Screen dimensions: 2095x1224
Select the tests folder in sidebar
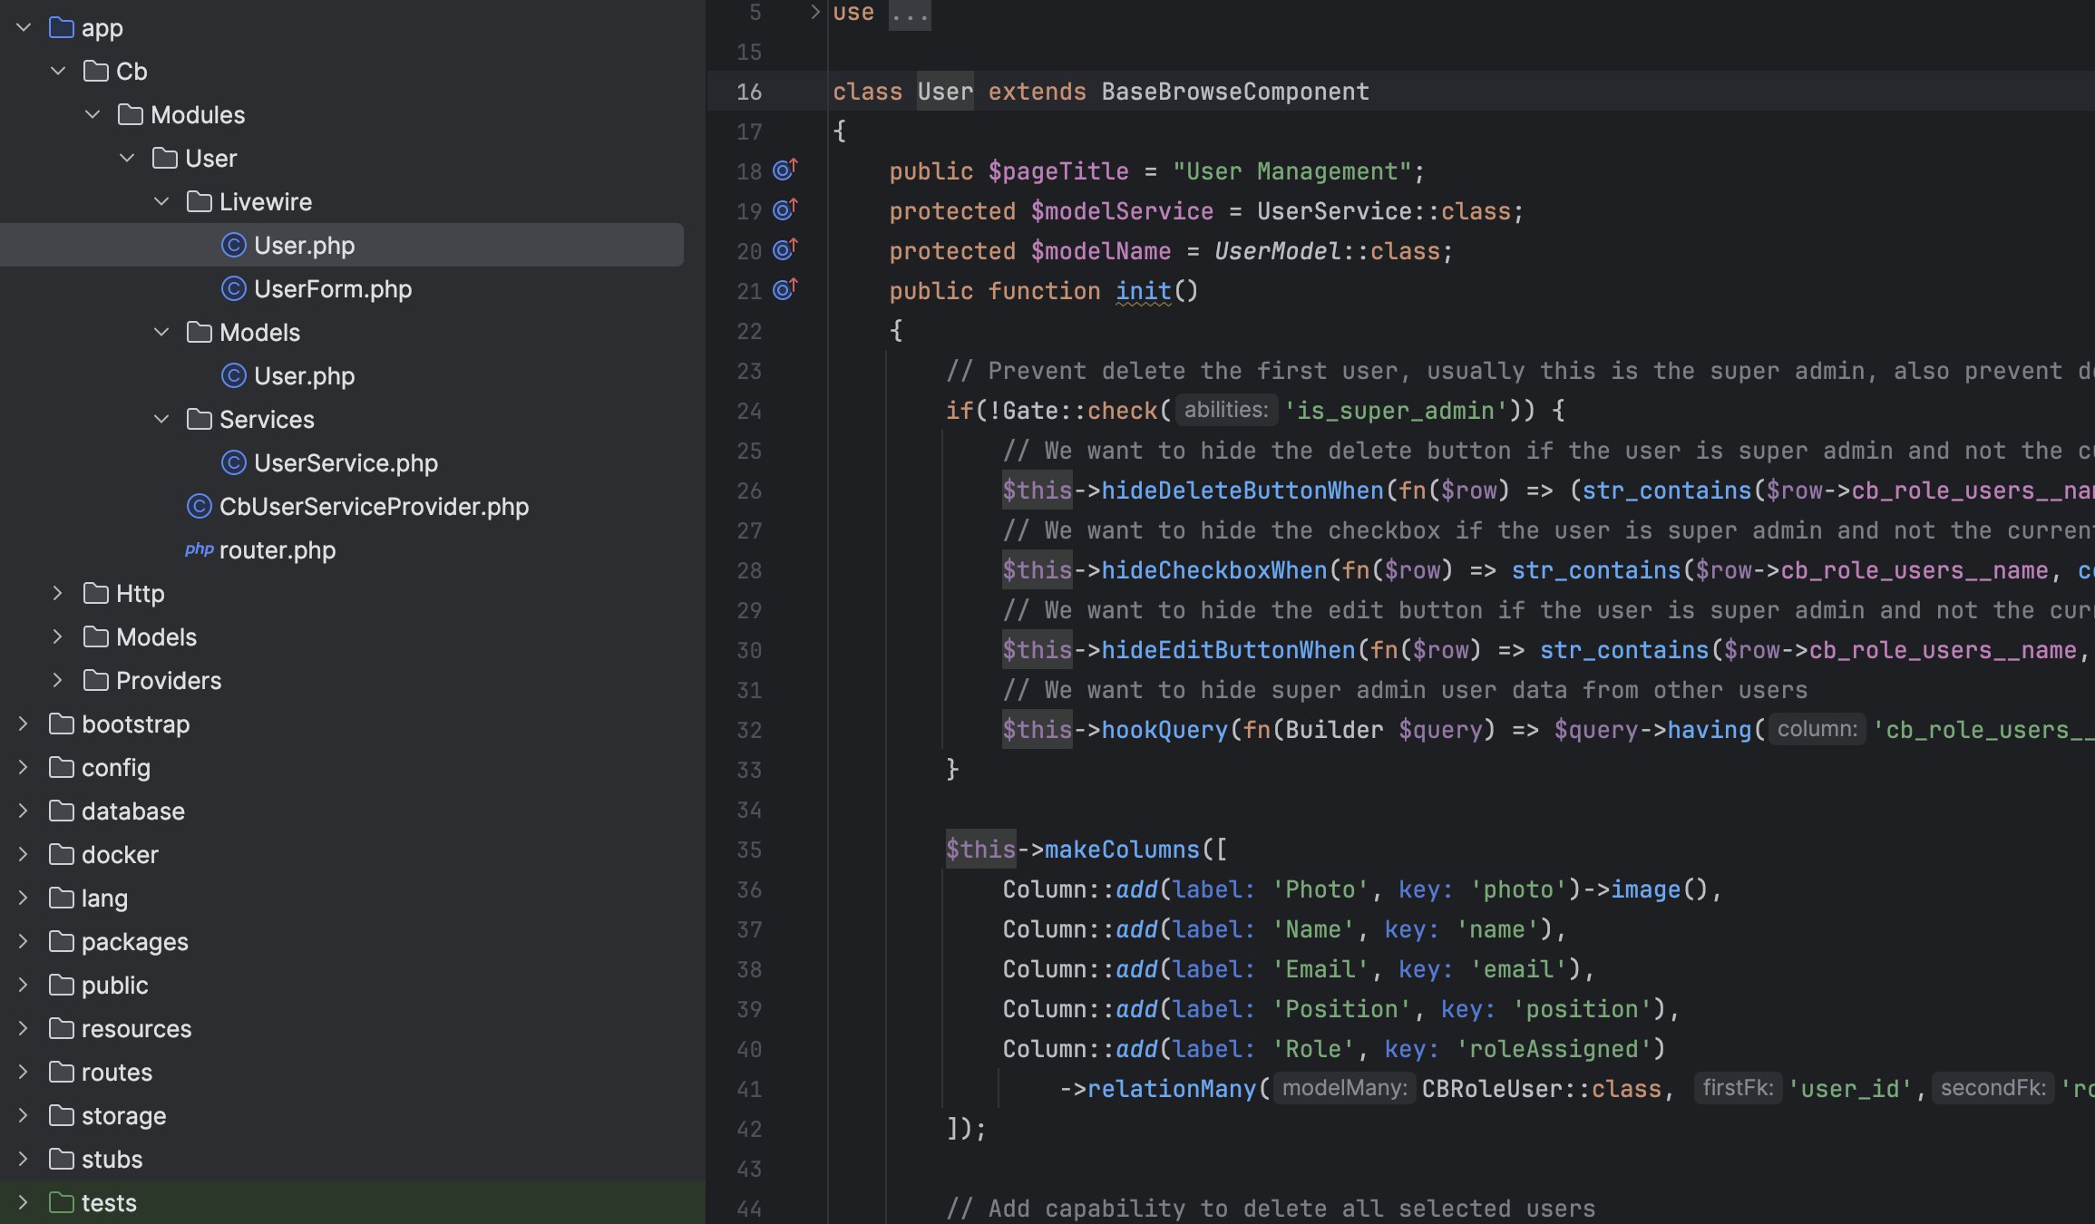[109, 1200]
